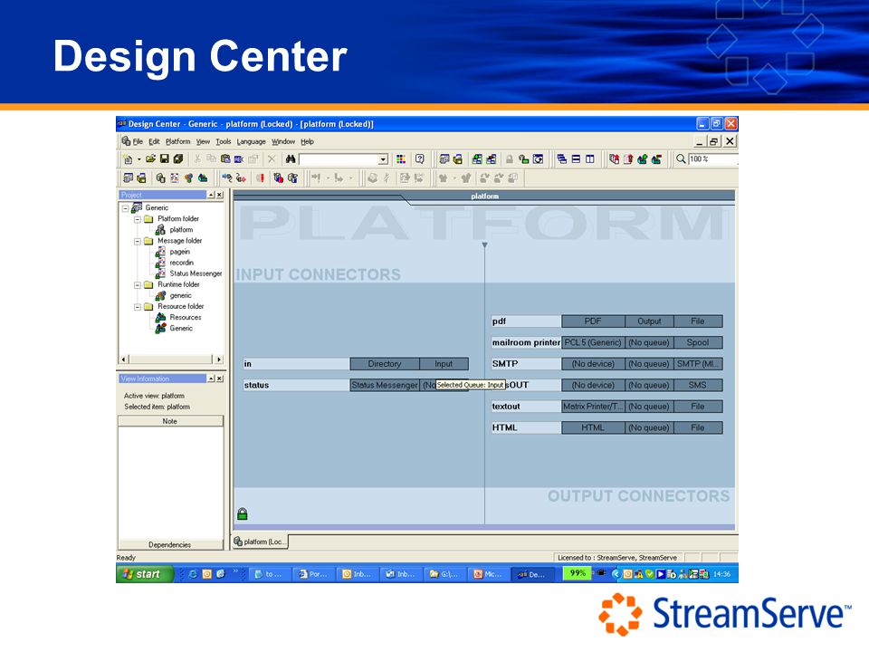Viewport: 869px width, 652px height.
Task: Select the HTML output connector label
Action: (527, 427)
